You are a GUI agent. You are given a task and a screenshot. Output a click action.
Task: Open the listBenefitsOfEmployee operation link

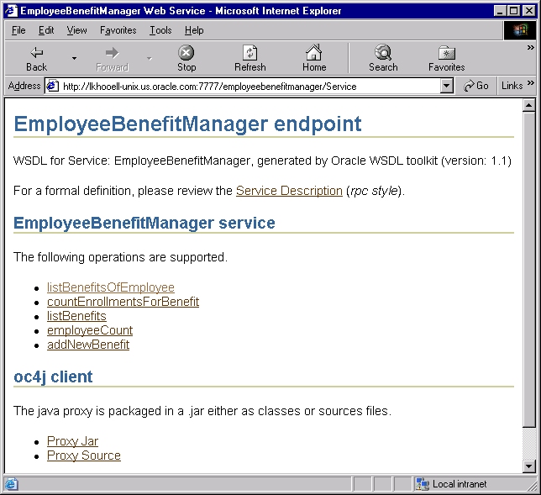click(x=111, y=287)
